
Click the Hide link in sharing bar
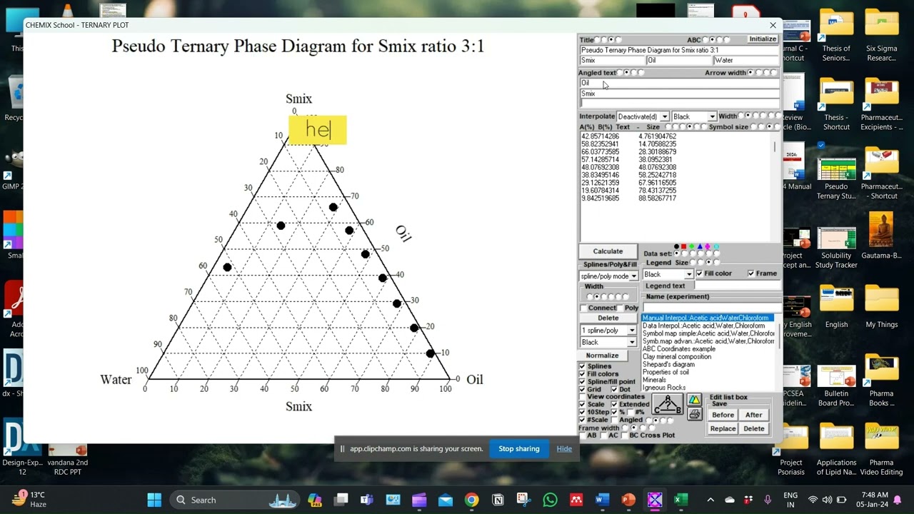pos(564,449)
